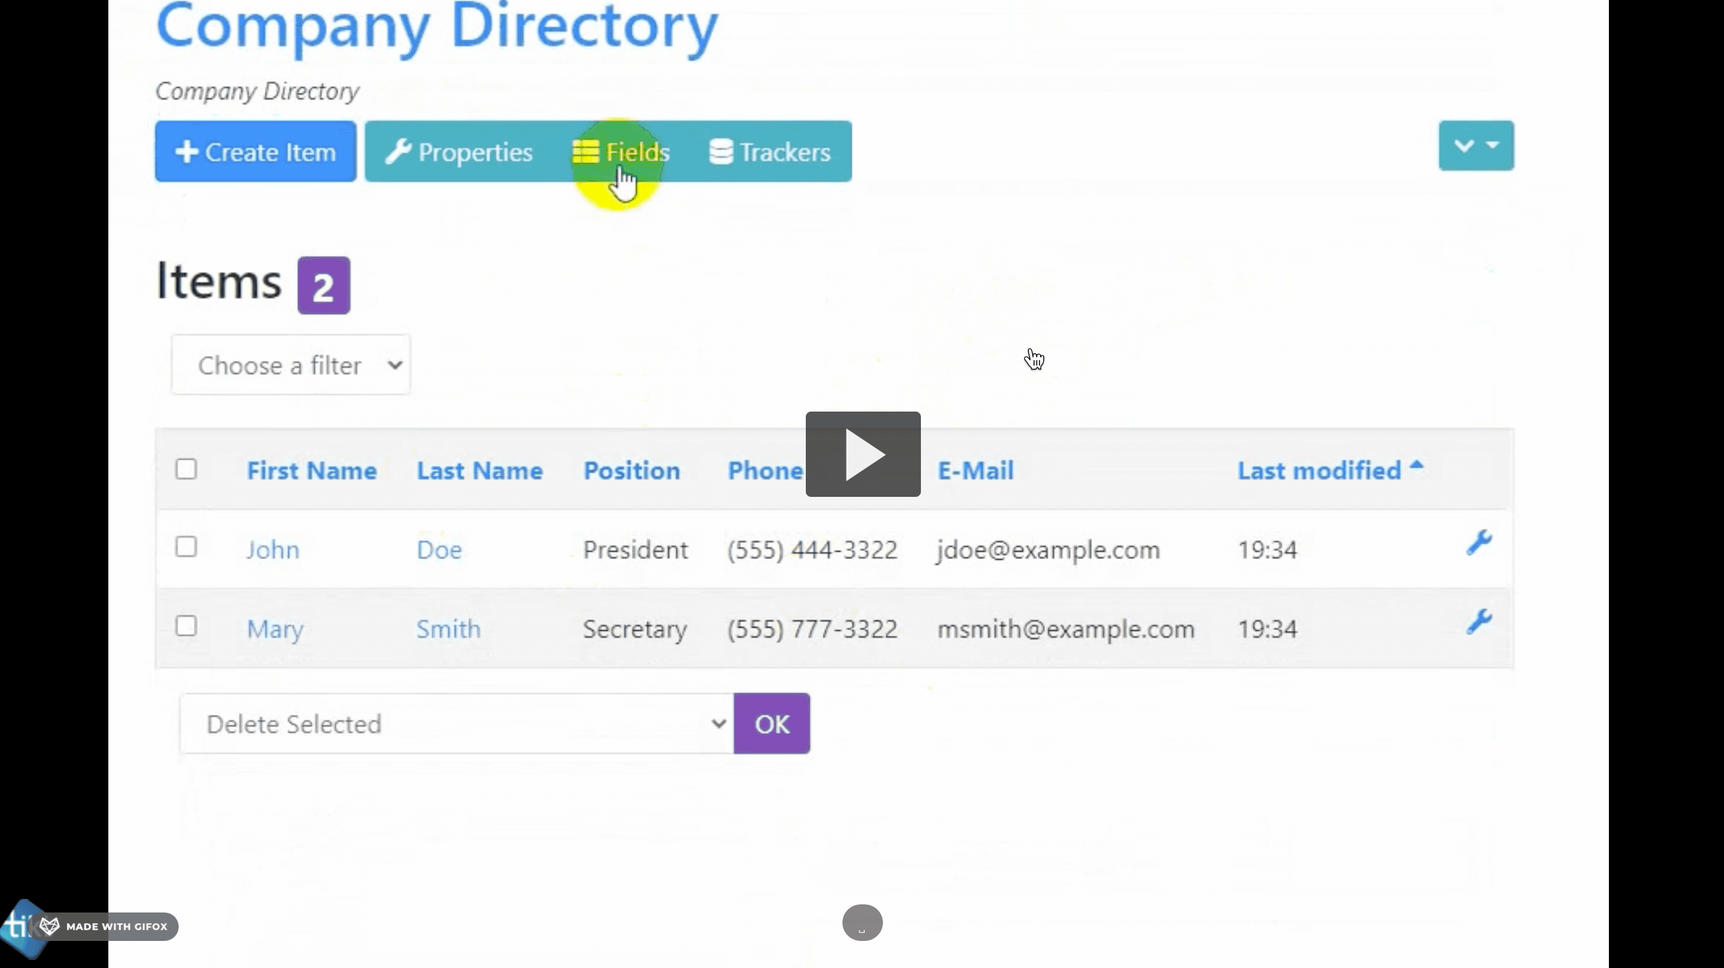Click the sort arrow beside Last modified
Image resolution: width=1724 pixels, height=968 pixels.
click(1417, 465)
